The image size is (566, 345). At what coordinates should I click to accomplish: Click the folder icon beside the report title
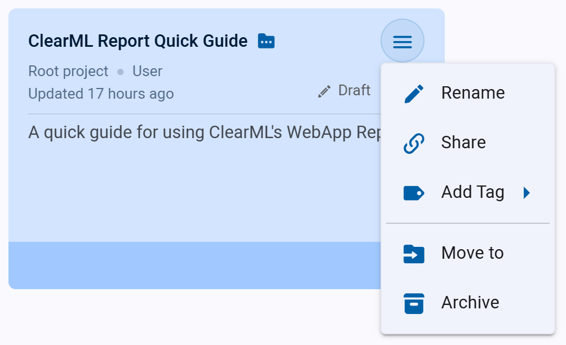[x=266, y=41]
